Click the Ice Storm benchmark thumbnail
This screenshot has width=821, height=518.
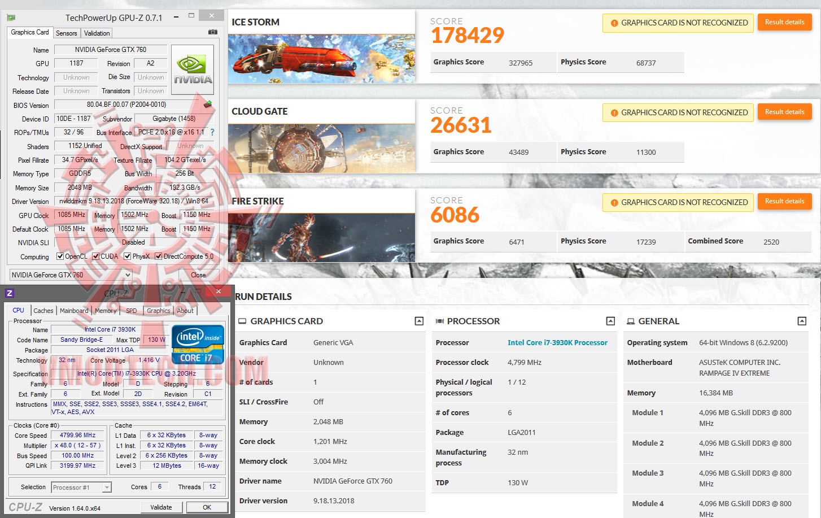[x=321, y=59]
